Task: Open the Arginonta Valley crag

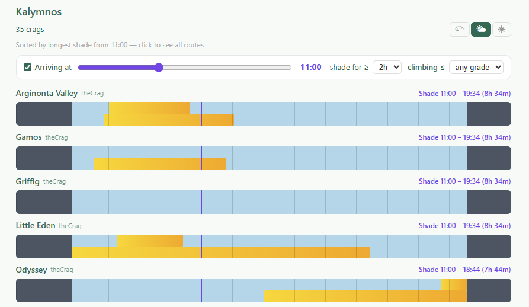Action: coord(47,93)
